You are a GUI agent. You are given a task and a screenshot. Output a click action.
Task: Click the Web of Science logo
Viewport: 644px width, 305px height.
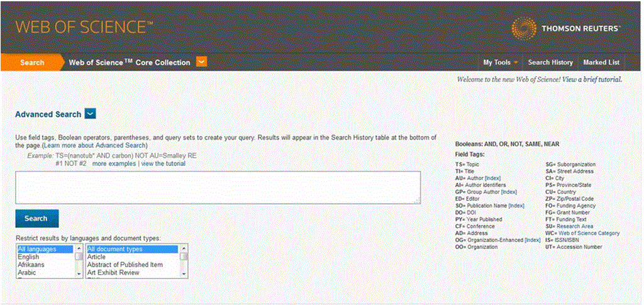[84, 28]
